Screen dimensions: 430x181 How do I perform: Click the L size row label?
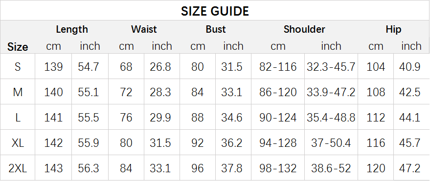pos(18,117)
